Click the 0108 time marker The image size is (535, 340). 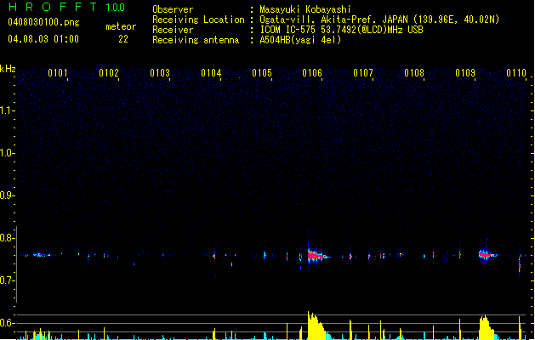(414, 73)
